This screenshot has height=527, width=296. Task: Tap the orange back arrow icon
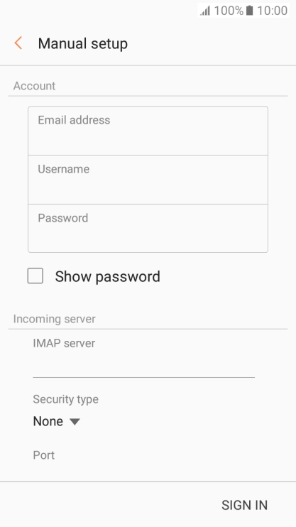pyautogui.click(x=18, y=43)
